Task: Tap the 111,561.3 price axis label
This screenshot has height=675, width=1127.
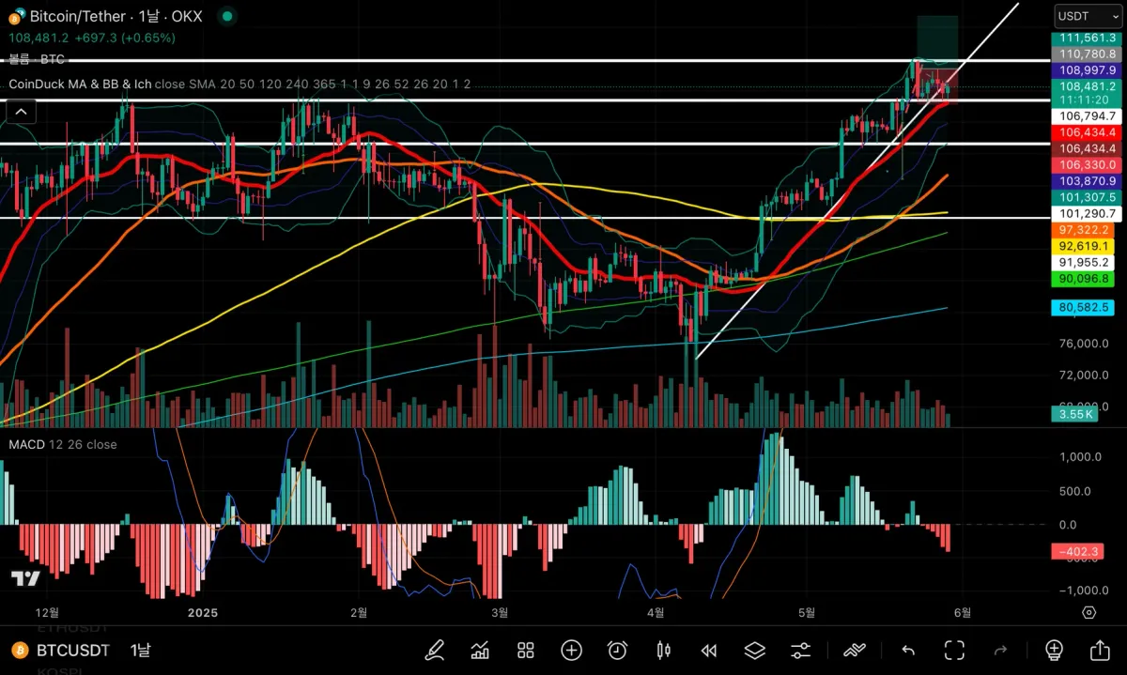Action: click(1087, 38)
